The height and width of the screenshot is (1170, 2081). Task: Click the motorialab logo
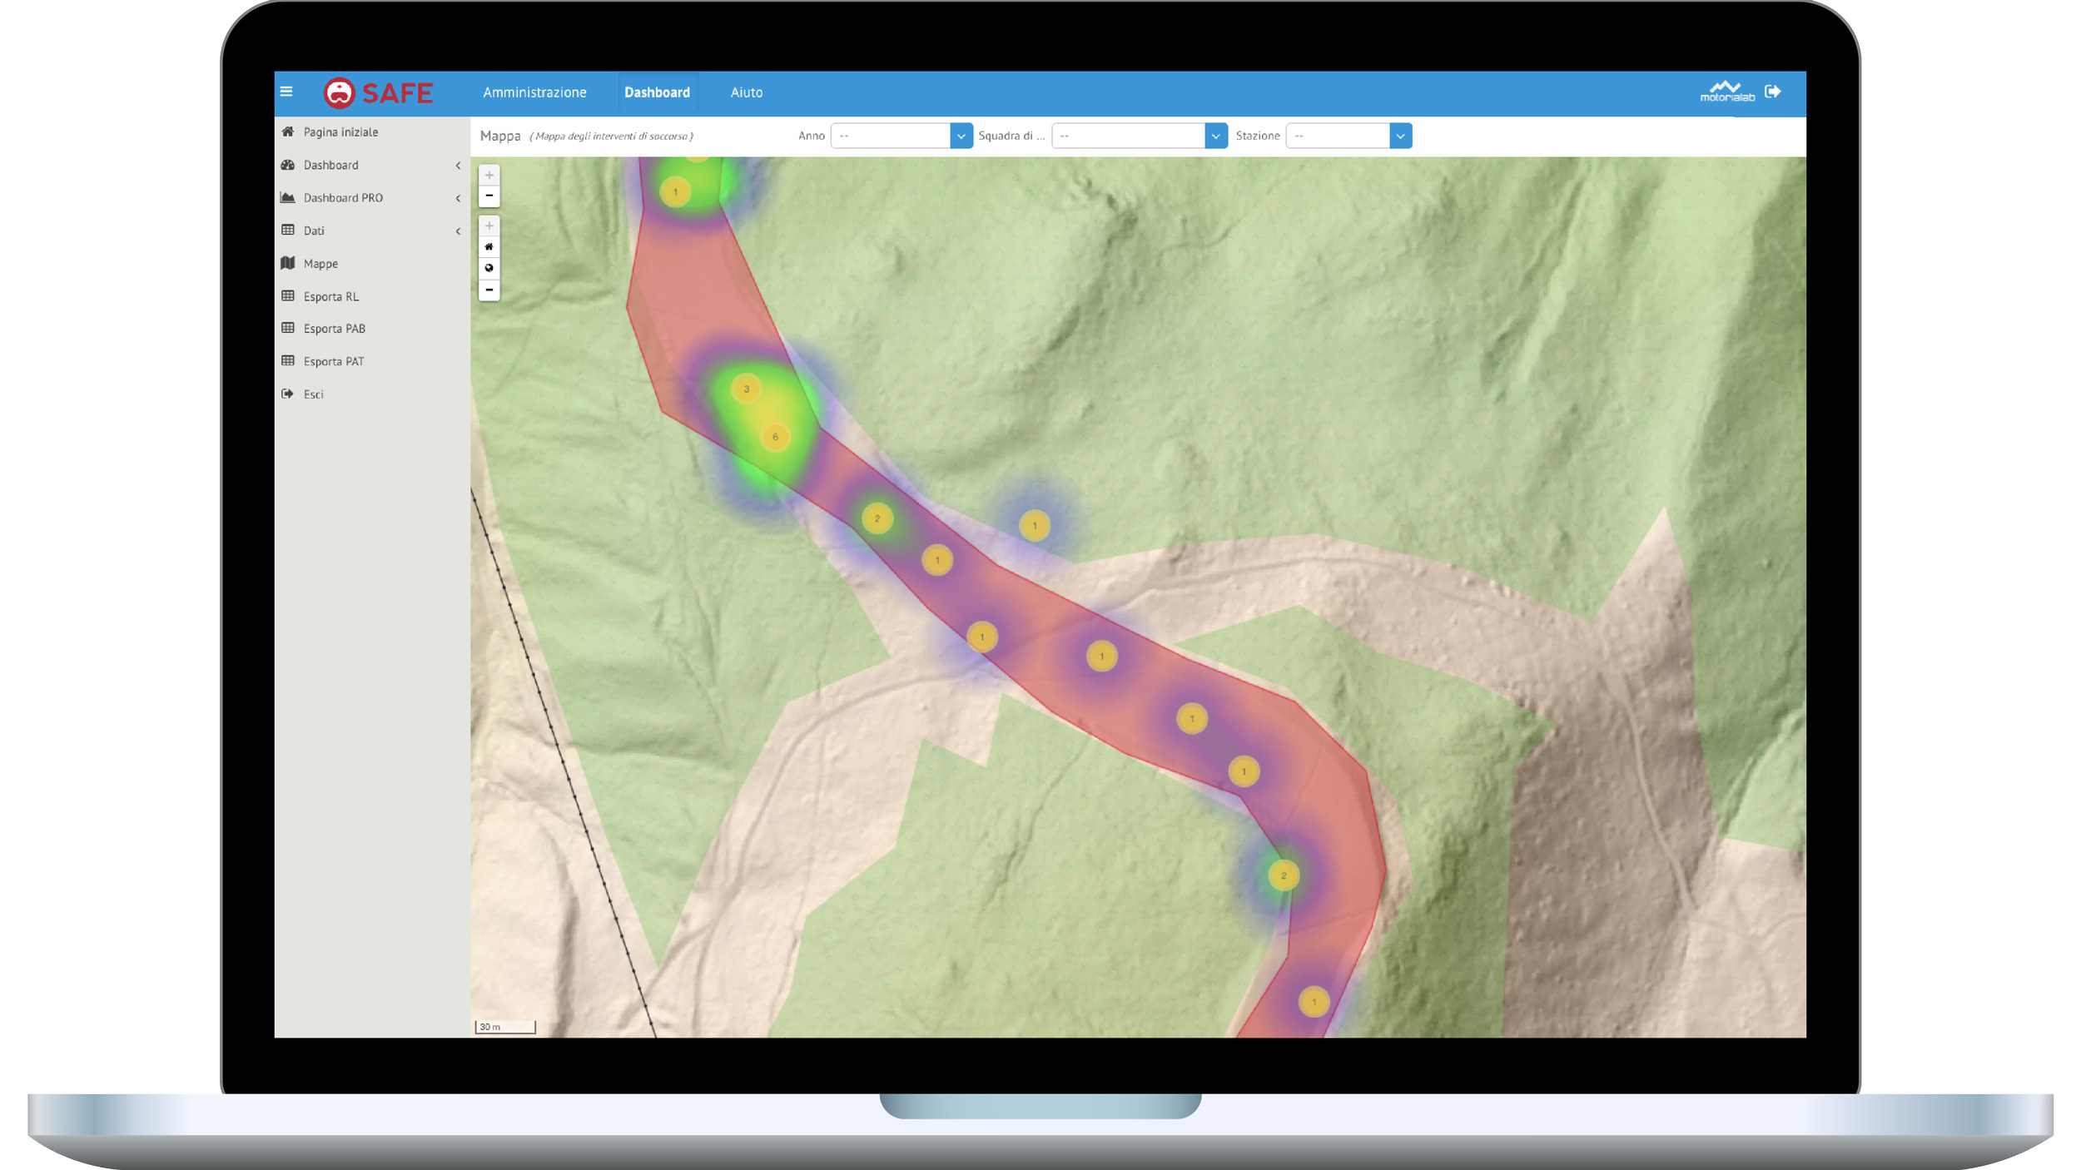(x=1726, y=92)
